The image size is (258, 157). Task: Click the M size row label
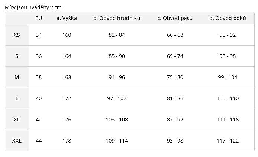click(17, 77)
